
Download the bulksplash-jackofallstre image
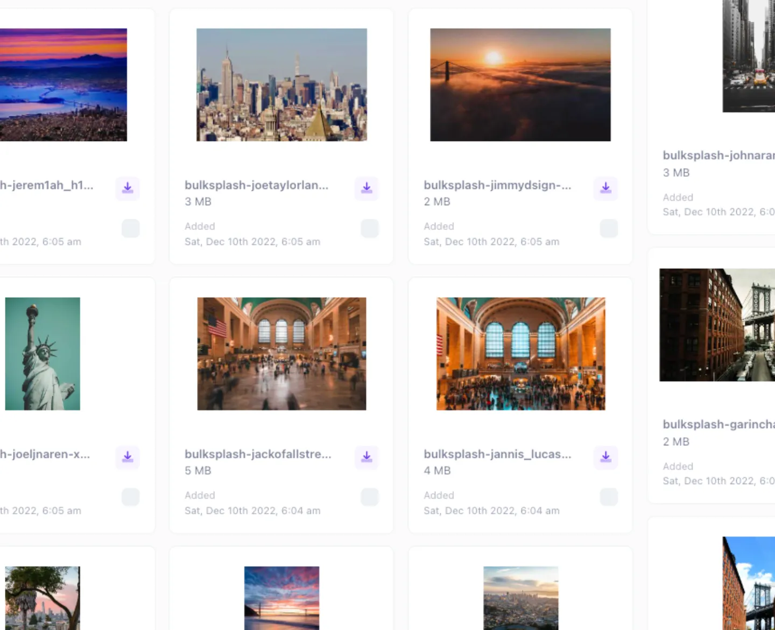pyautogui.click(x=367, y=457)
